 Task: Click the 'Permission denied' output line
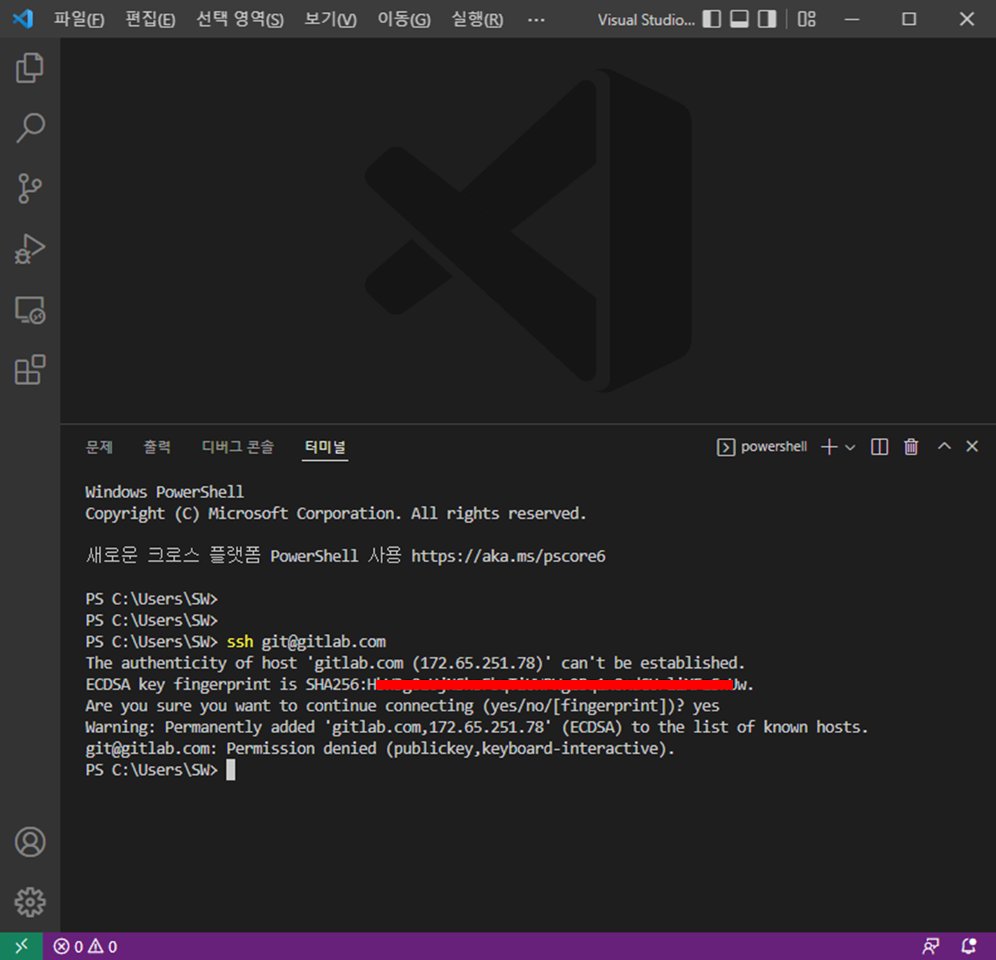(380, 748)
